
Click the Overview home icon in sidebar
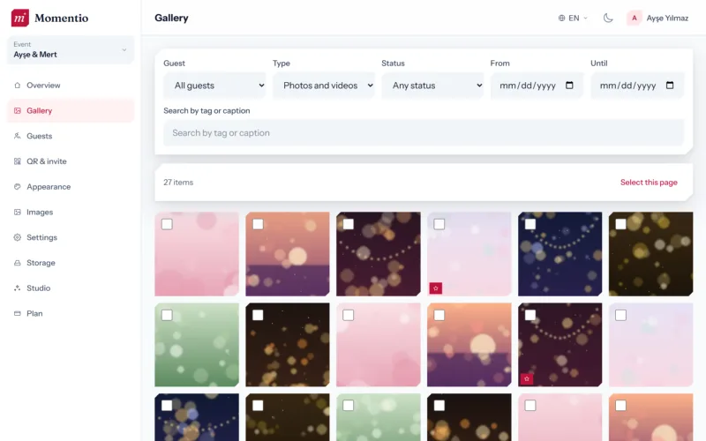(17, 85)
